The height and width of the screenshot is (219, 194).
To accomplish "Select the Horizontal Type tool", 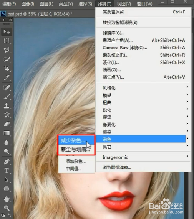I will [7, 171].
